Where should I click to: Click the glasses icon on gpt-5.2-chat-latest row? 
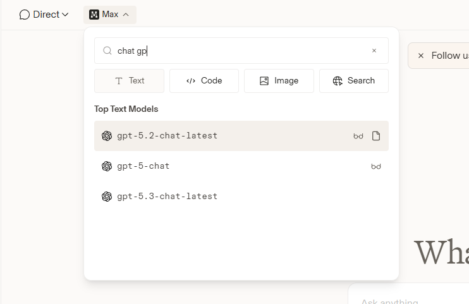(358, 136)
